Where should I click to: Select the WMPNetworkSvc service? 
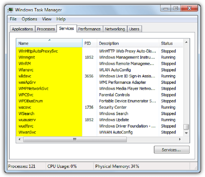[x=99, y=88]
